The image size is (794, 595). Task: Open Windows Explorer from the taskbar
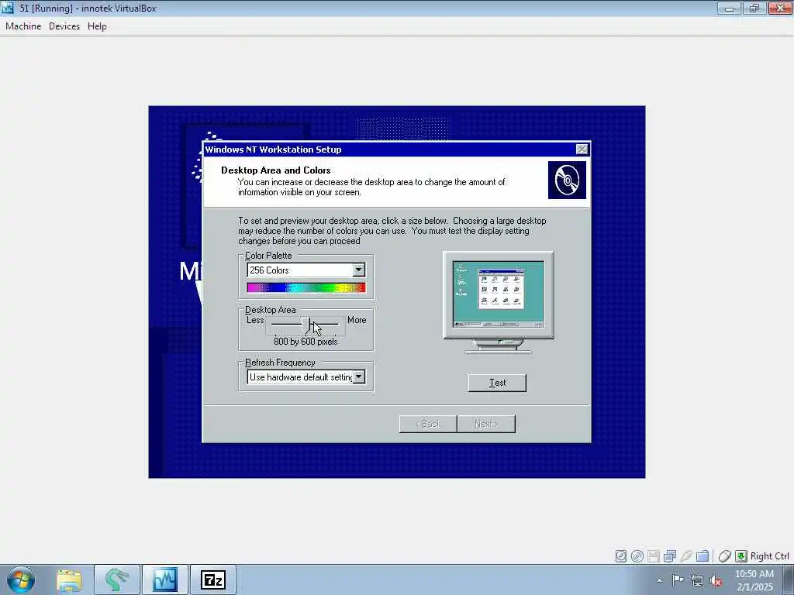[x=69, y=580]
